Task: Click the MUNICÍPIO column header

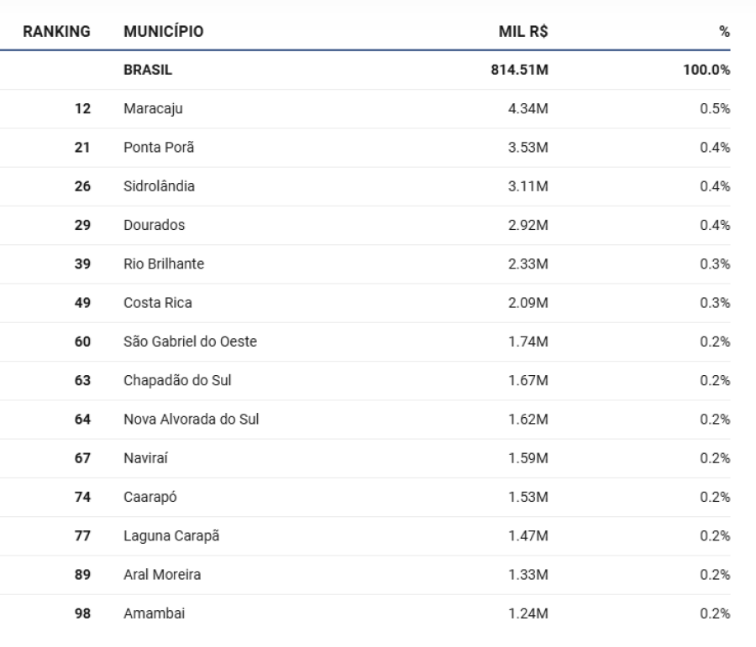Action: point(164,31)
